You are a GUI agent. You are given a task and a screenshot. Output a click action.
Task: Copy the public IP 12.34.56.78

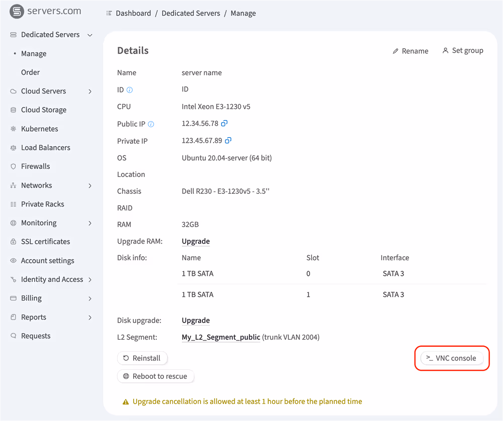tap(224, 123)
